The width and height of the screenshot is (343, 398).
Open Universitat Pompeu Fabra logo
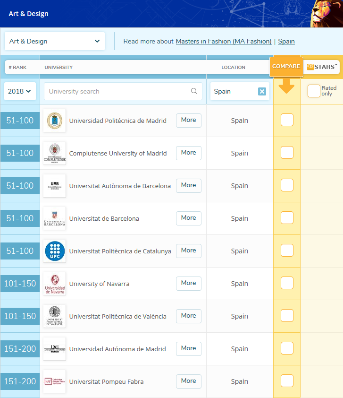tap(54, 381)
